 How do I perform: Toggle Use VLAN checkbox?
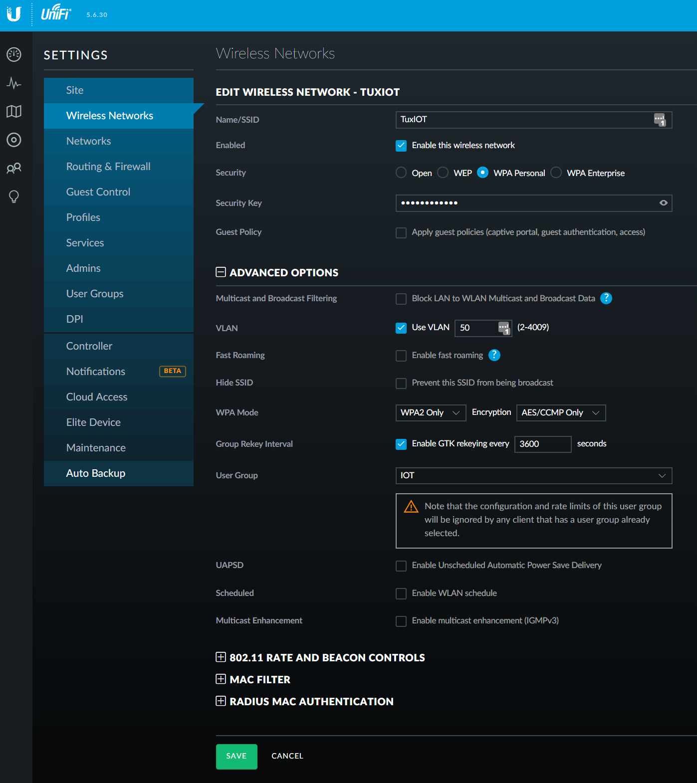401,328
